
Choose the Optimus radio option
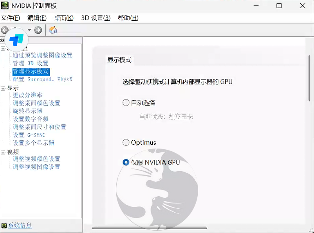pyautogui.click(x=126, y=142)
